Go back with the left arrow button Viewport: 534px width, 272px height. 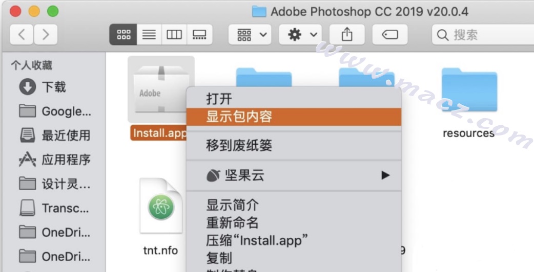pyautogui.click(x=22, y=34)
